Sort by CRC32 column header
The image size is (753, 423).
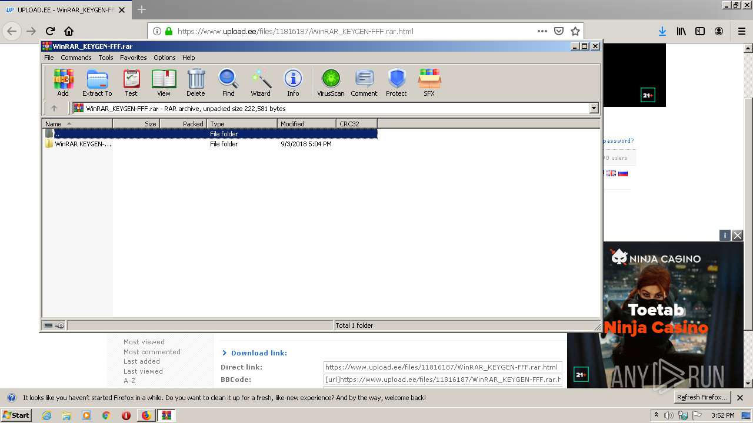(356, 123)
